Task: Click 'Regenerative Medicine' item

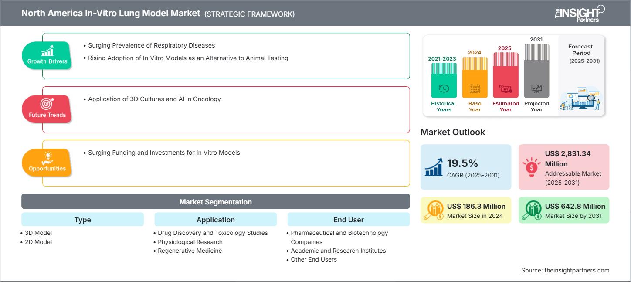Action: tap(190, 251)
